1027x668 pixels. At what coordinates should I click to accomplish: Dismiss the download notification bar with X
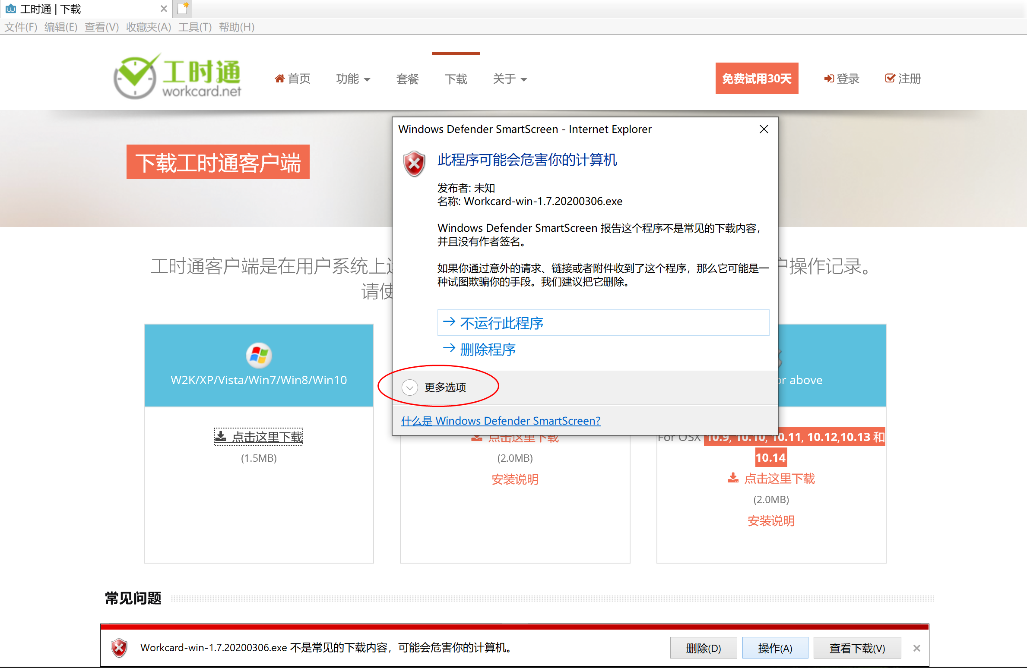point(917,648)
